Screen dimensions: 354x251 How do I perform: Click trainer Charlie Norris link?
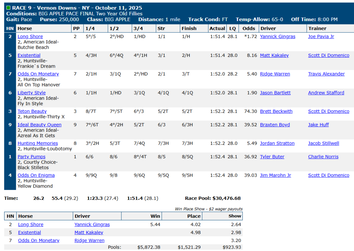(x=323, y=157)
